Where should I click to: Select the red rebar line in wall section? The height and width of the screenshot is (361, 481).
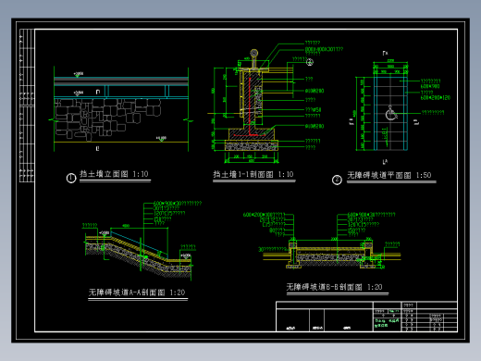(250, 107)
